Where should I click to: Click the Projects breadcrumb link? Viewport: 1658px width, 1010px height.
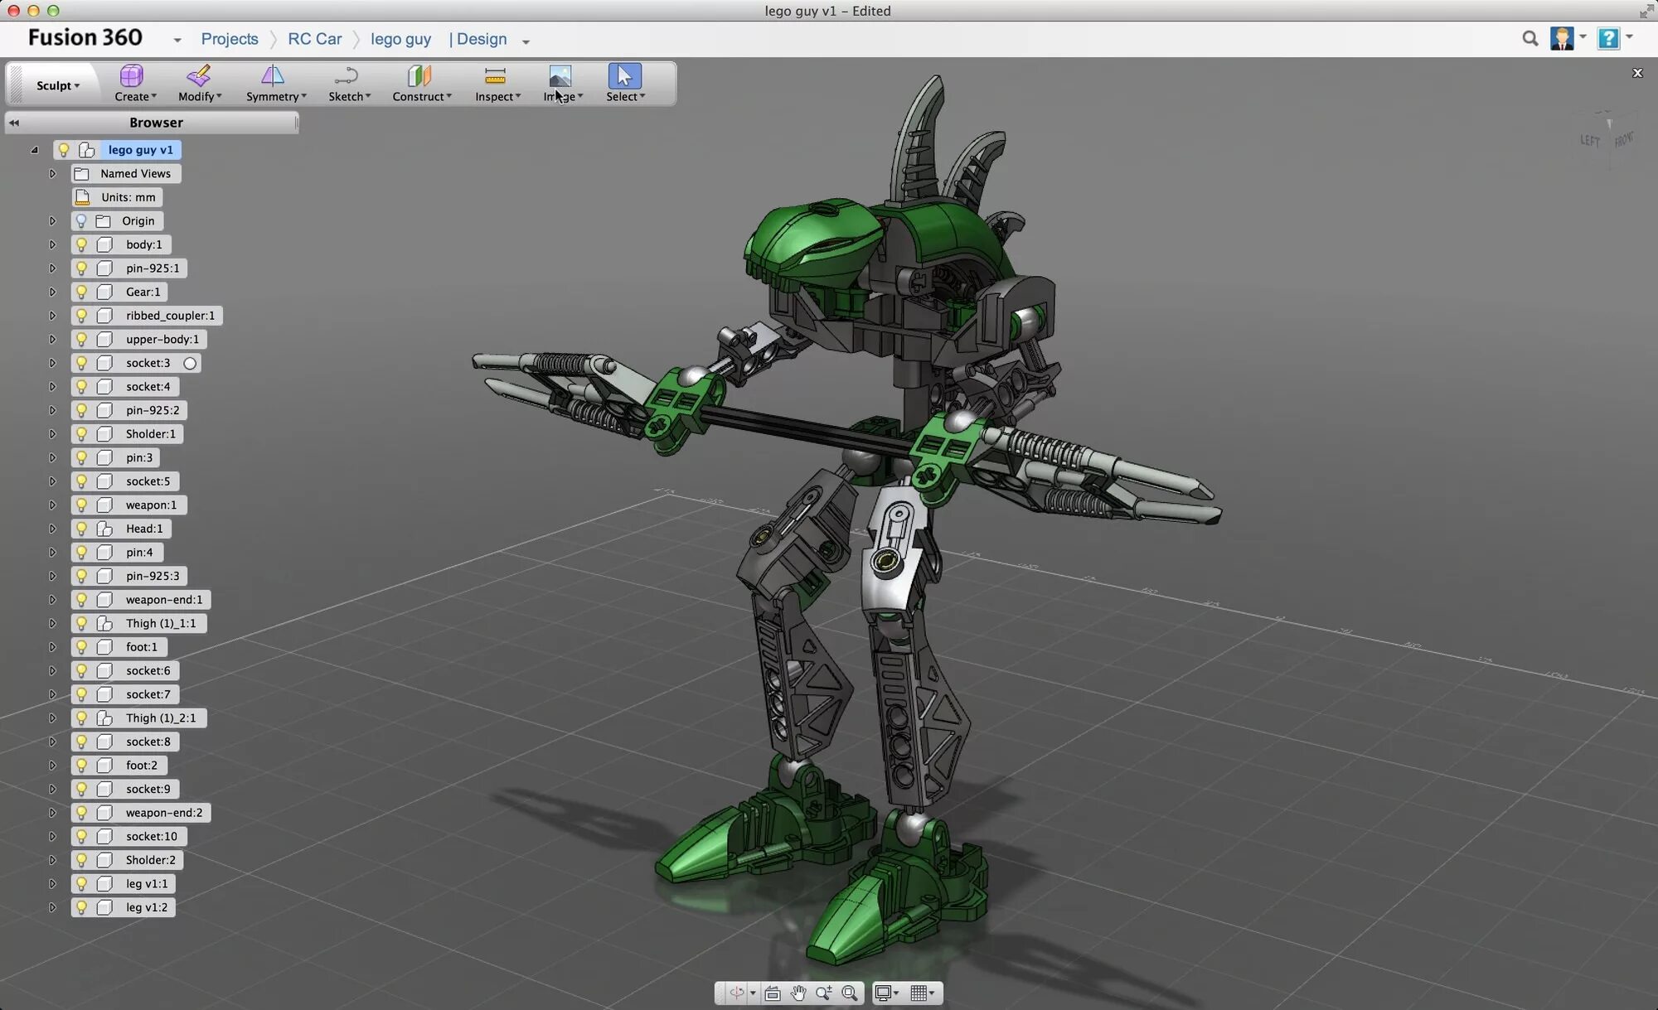point(229,39)
